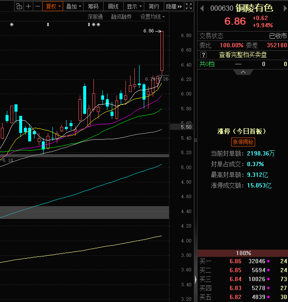This screenshot has height=302, width=288.
Task: Collapse order book with the up chevron
Action: (243, 72)
